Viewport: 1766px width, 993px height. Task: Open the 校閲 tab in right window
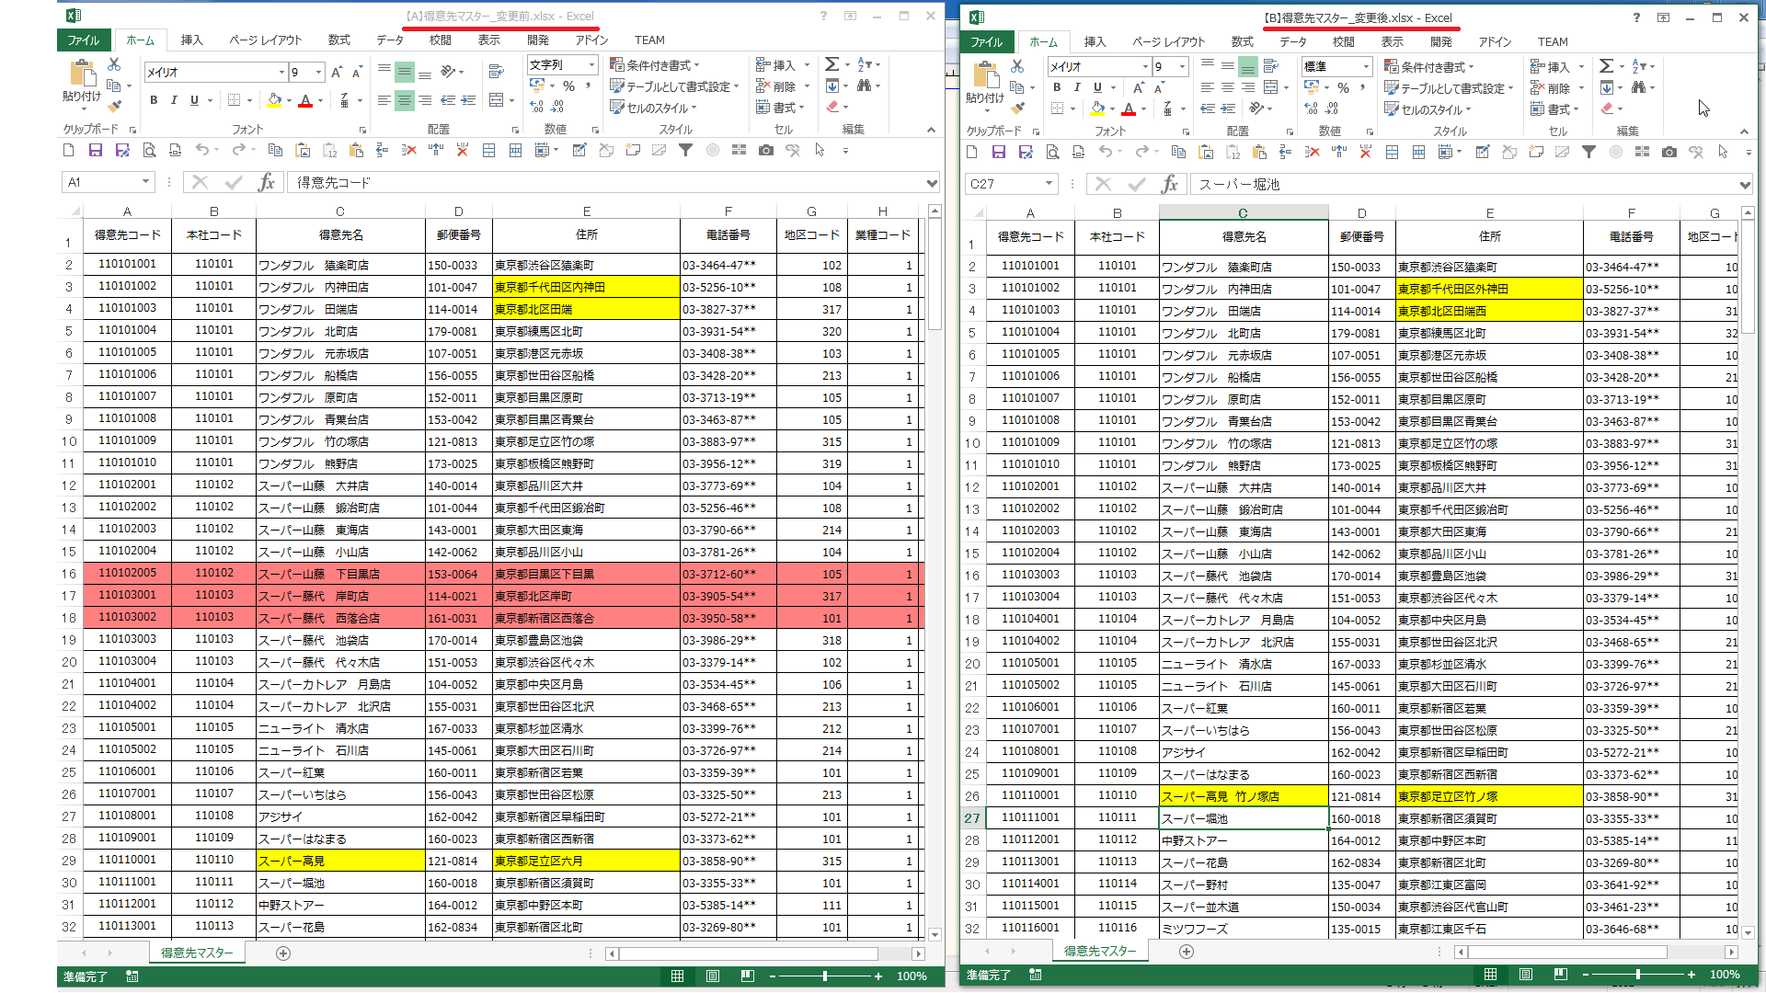[1343, 42]
